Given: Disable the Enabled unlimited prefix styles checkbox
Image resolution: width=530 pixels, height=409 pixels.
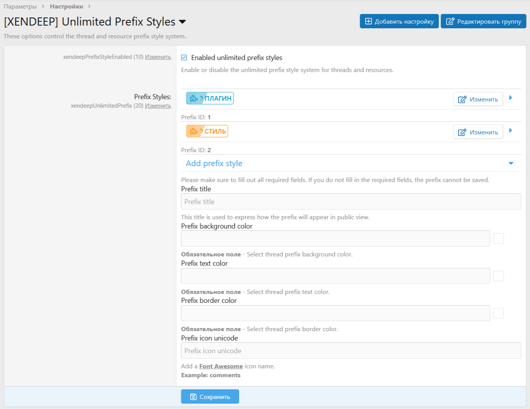Looking at the screenshot, I should tap(184, 57).
